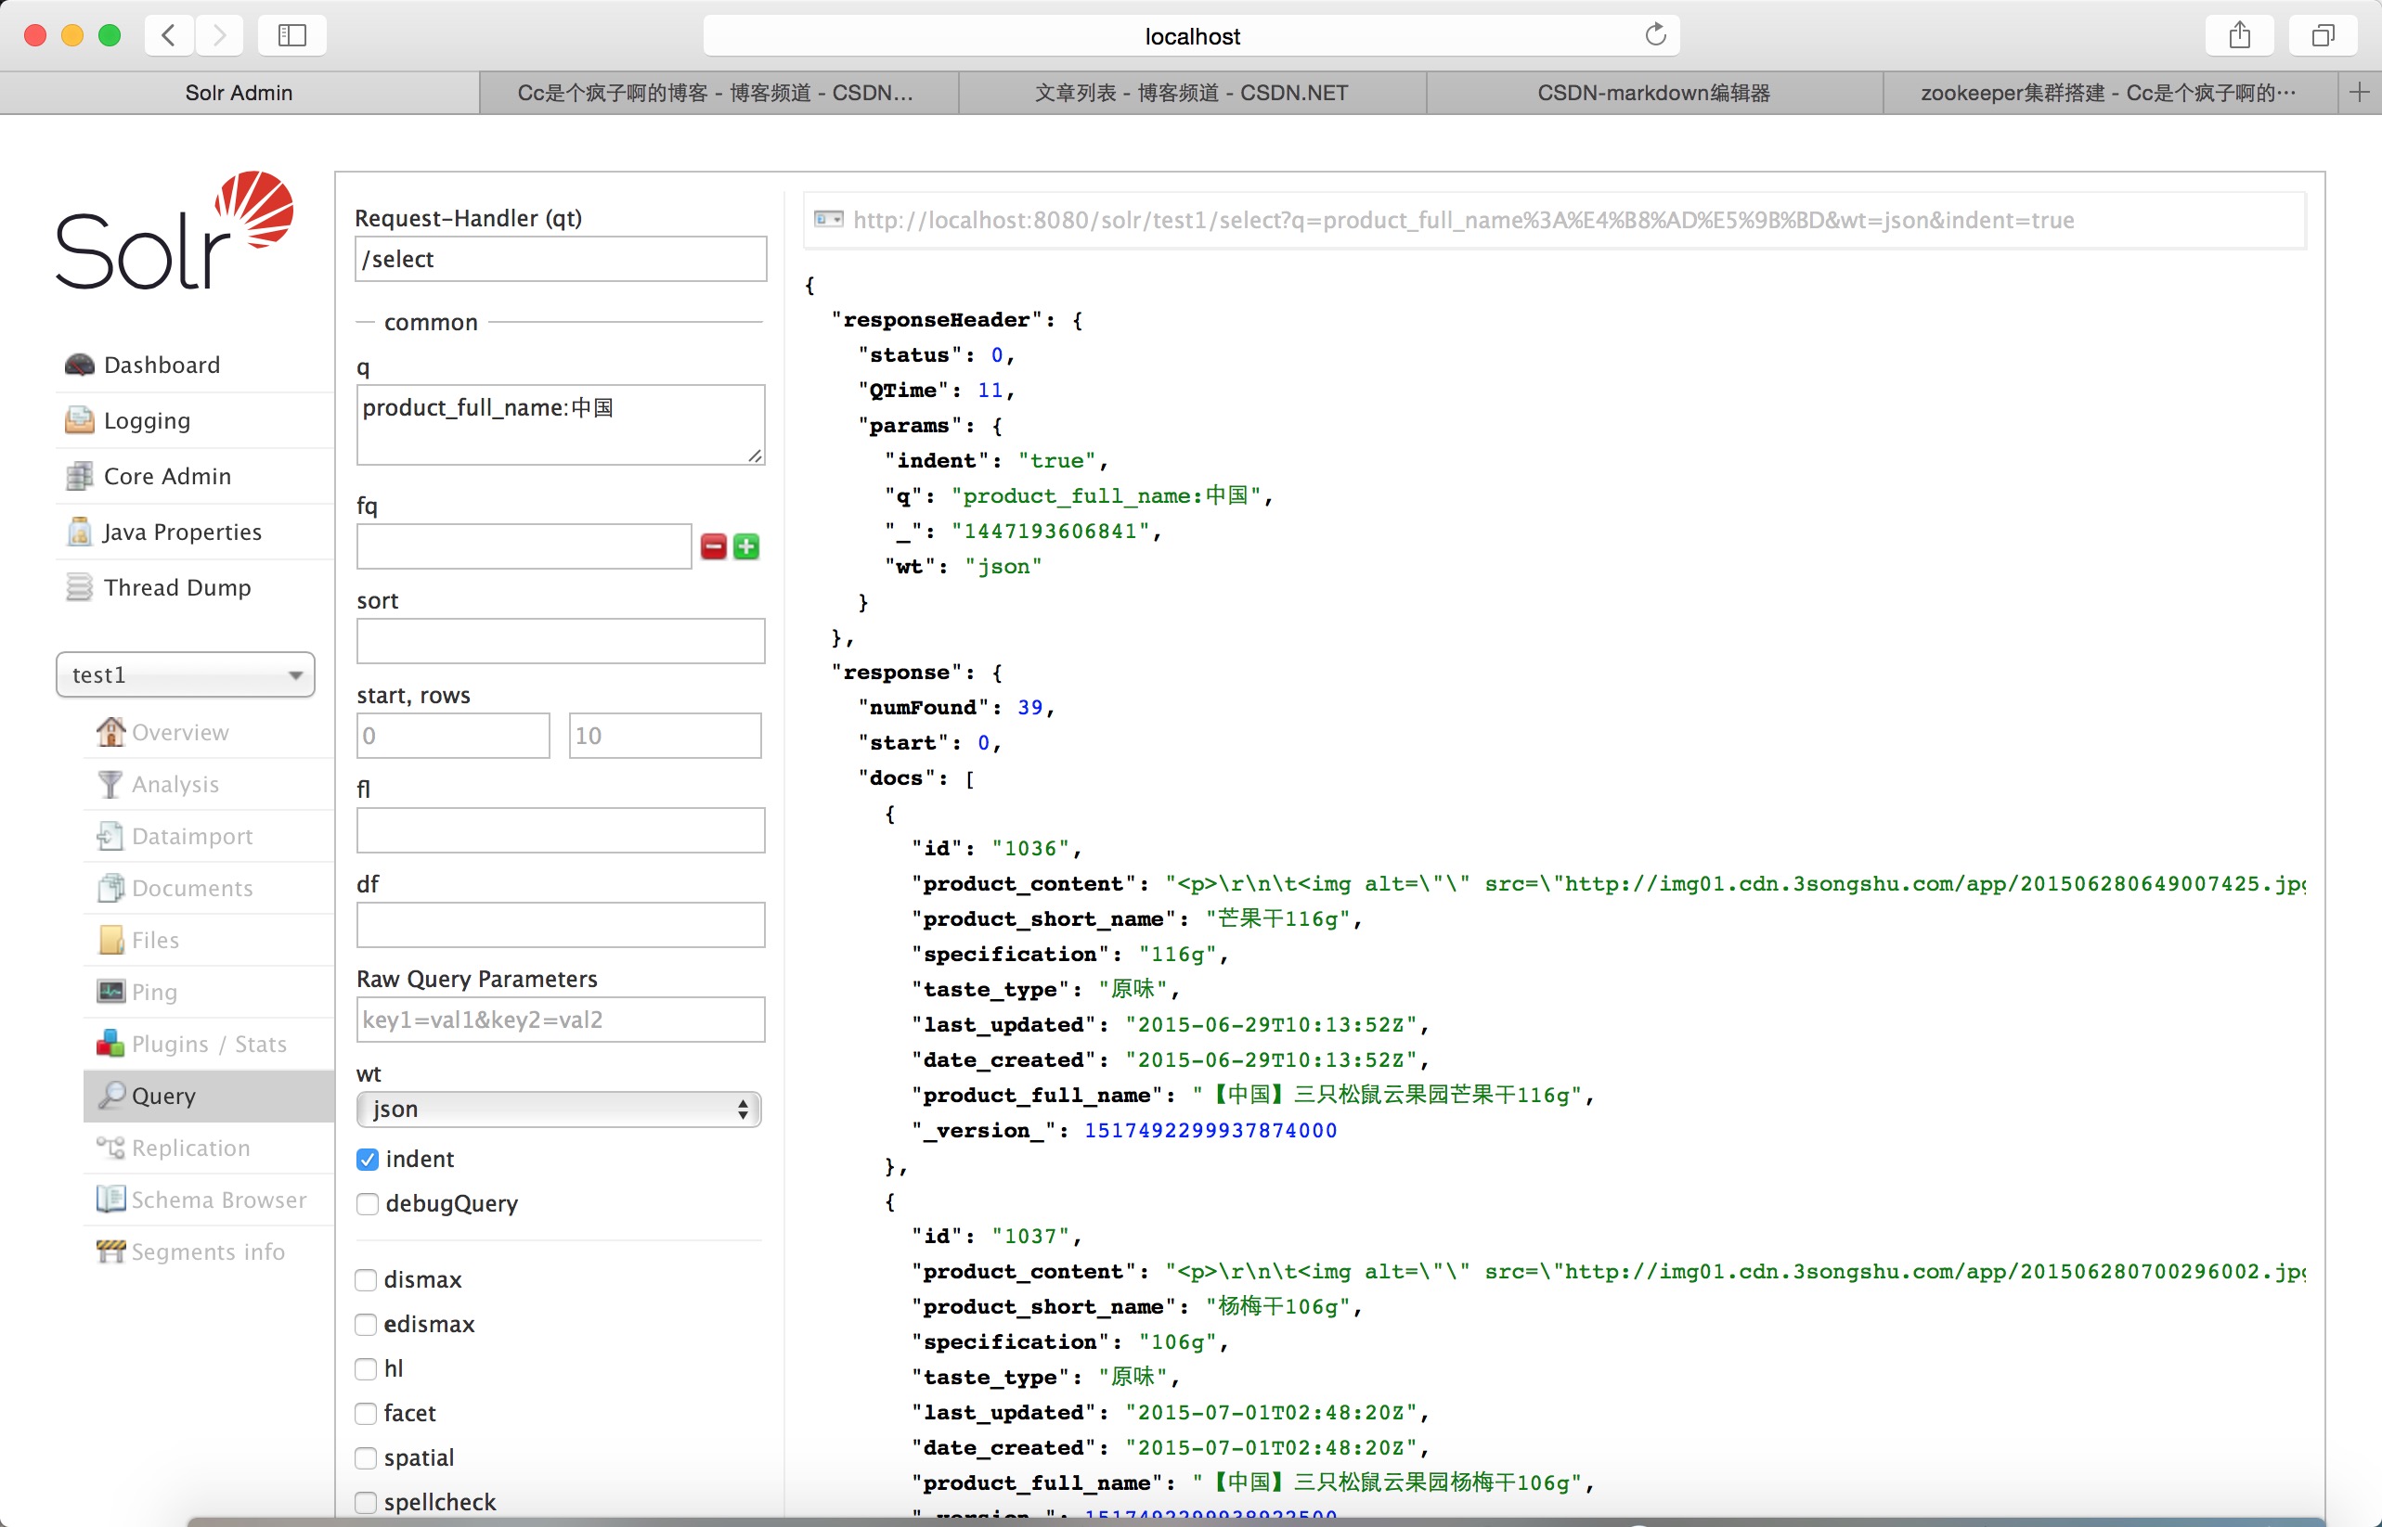Open the test1 core selector dropdown
This screenshot has height=1527, width=2382.
tap(186, 674)
